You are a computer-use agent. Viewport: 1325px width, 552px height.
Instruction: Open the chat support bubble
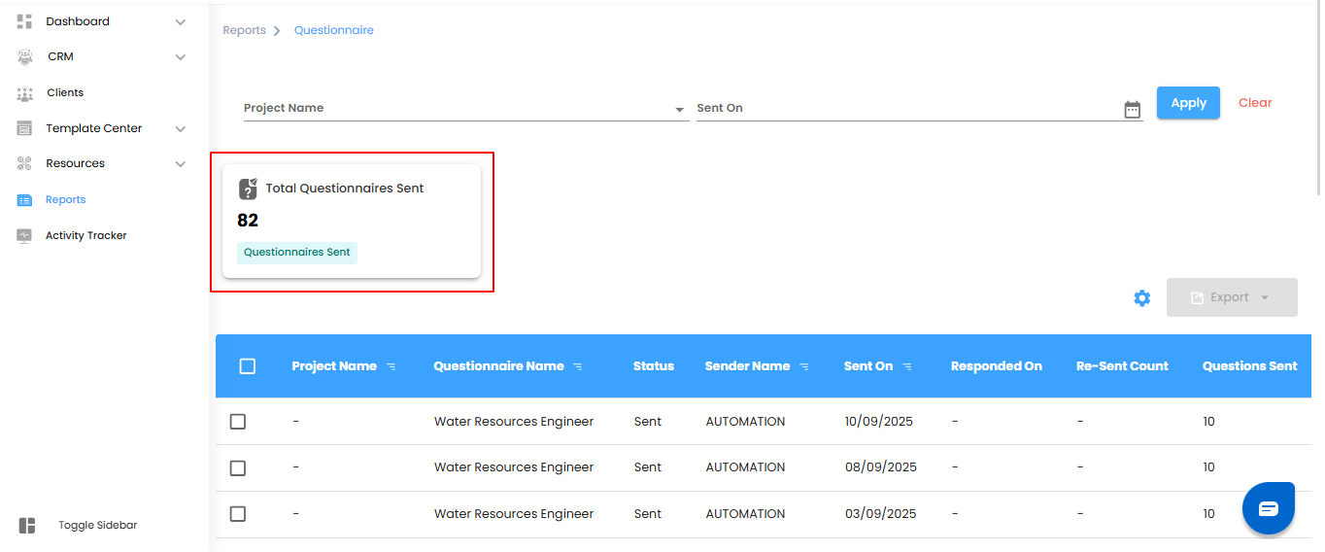click(x=1269, y=508)
